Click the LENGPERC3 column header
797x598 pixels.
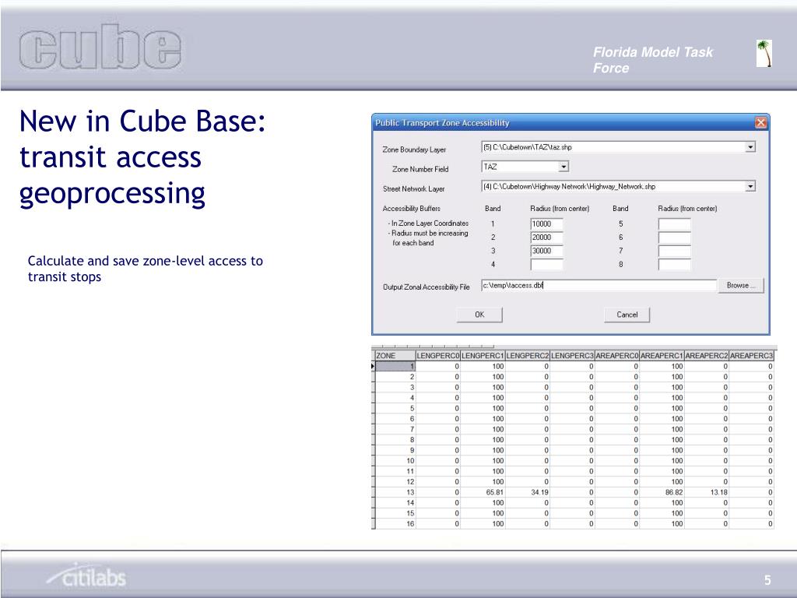pos(572,356)
